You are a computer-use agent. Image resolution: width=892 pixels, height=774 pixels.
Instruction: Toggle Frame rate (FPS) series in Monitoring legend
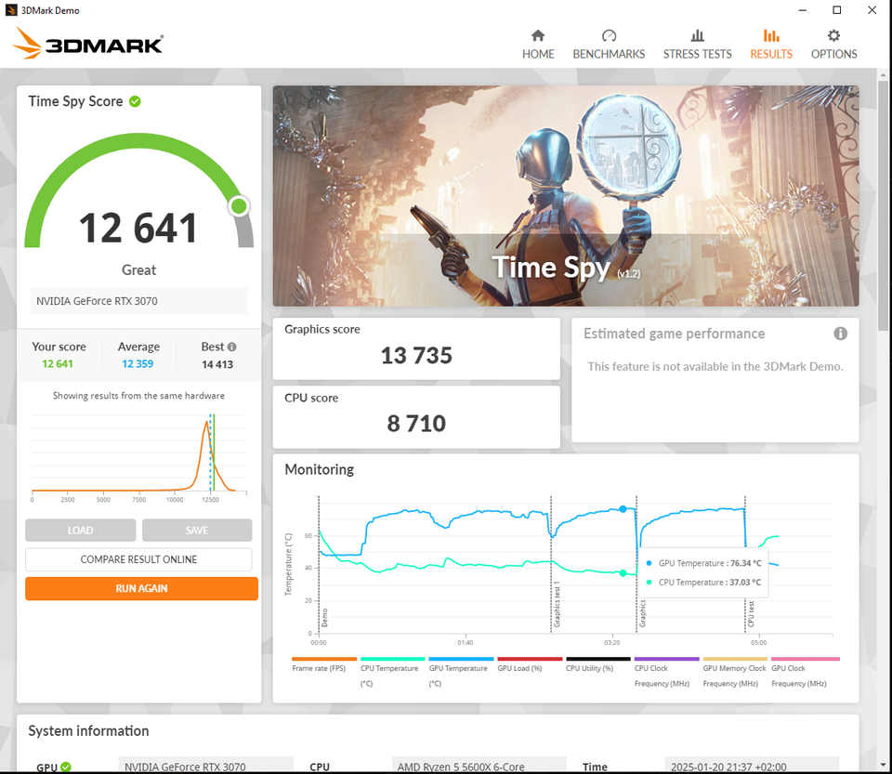coord(319,668)
